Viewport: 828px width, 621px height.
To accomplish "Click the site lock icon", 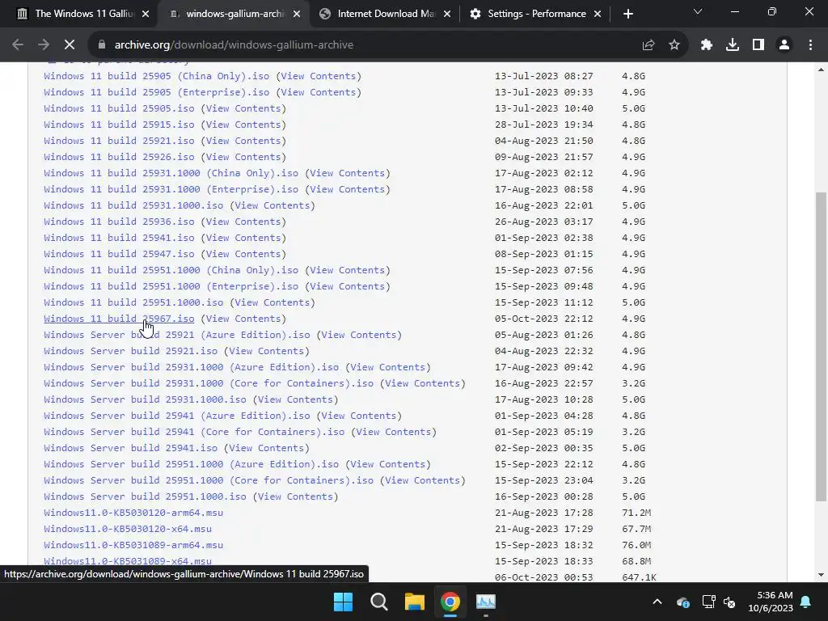I will [102, 45].
